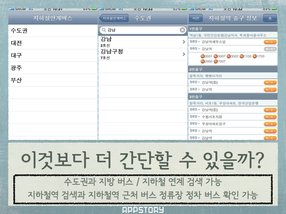Choose 대전 from the region list

click(16, 43)
